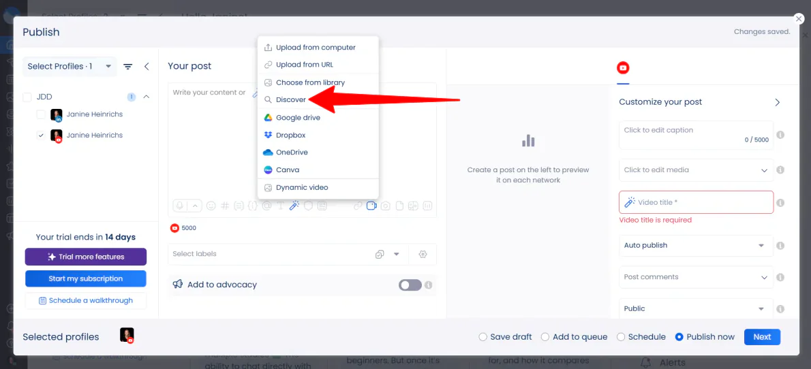This screenshot has width=811, height=369.
Task: Select the Publish now radio option
Action: (x=679, y=337)
